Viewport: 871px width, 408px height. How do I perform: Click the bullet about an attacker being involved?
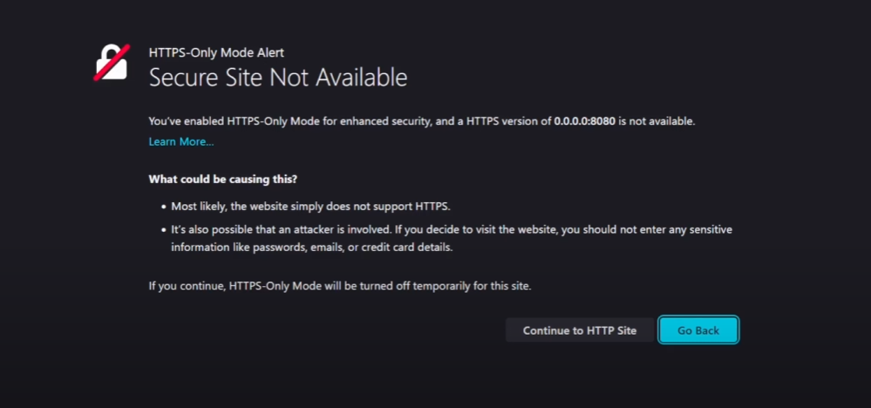(451, 238)
